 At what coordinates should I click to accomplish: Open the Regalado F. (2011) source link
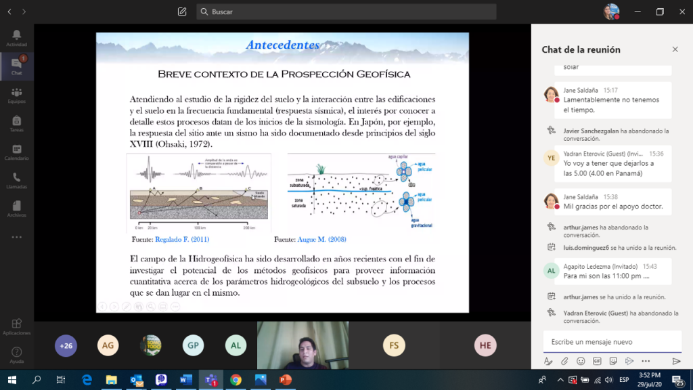(x=182, y=239)
